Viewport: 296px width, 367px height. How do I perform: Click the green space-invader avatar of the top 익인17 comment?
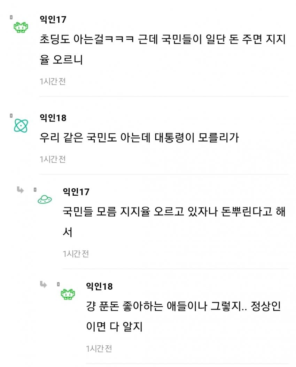pos(21,28)
